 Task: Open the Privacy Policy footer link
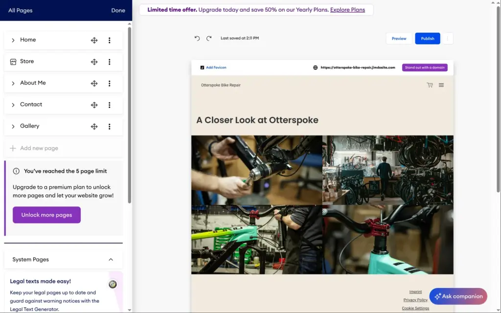click(415, 300)
